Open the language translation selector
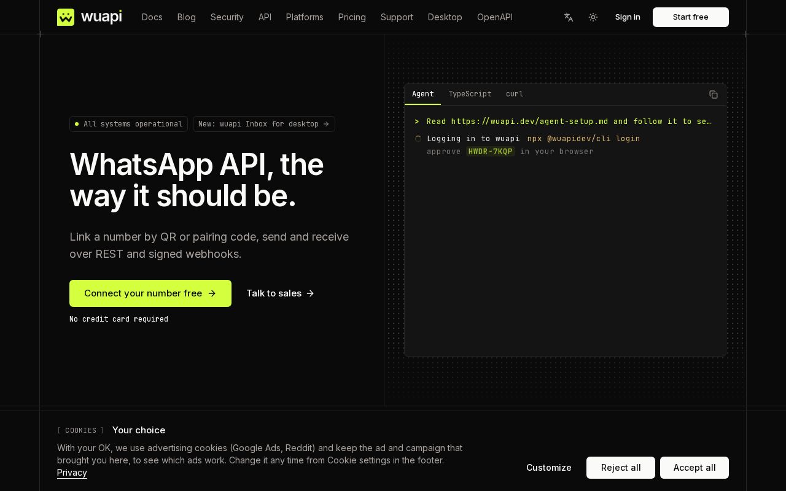 point(569,17)
